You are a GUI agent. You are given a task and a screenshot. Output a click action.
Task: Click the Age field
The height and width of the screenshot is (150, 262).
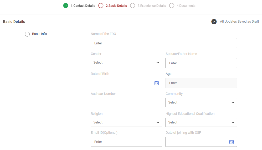[x=201, y=83]
